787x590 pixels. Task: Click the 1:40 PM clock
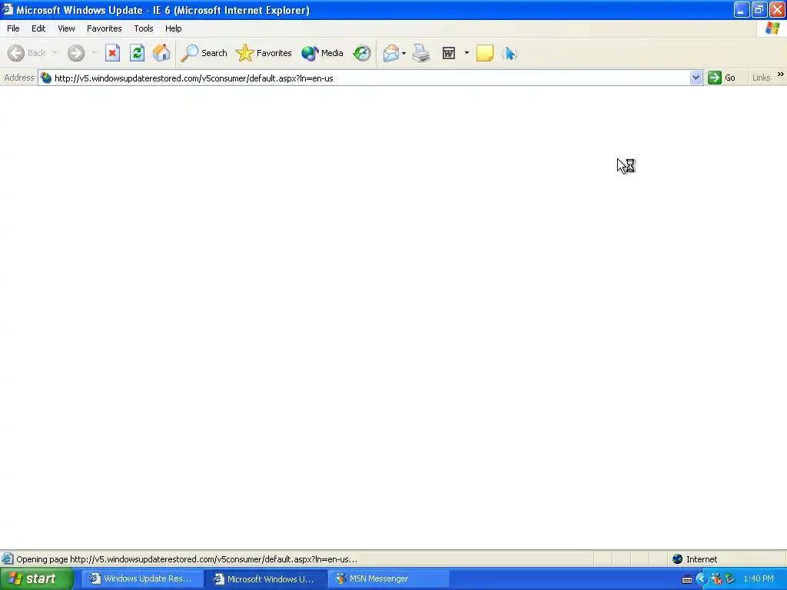coord(759,578)
